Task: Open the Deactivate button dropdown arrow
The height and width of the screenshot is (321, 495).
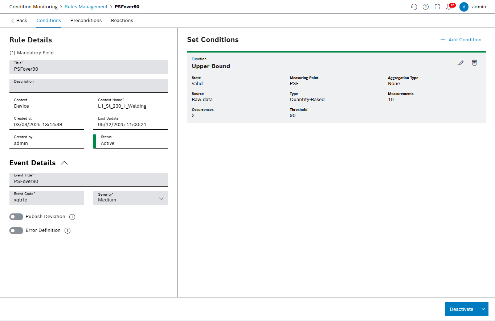Action: coord(483,309)
